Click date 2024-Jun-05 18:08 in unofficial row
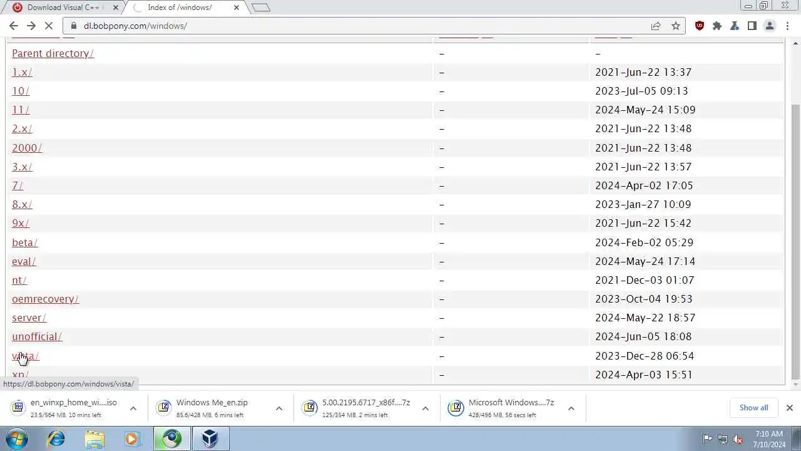Image resolution: width=801 pixels, height=451 pixels. click(x=643, y=336)
